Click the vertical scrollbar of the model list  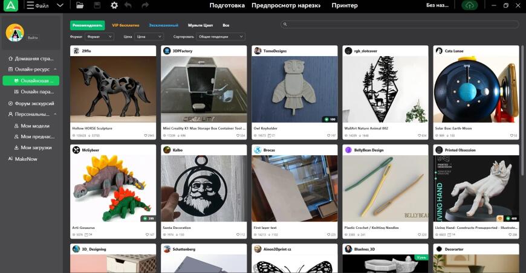point(522,111)
